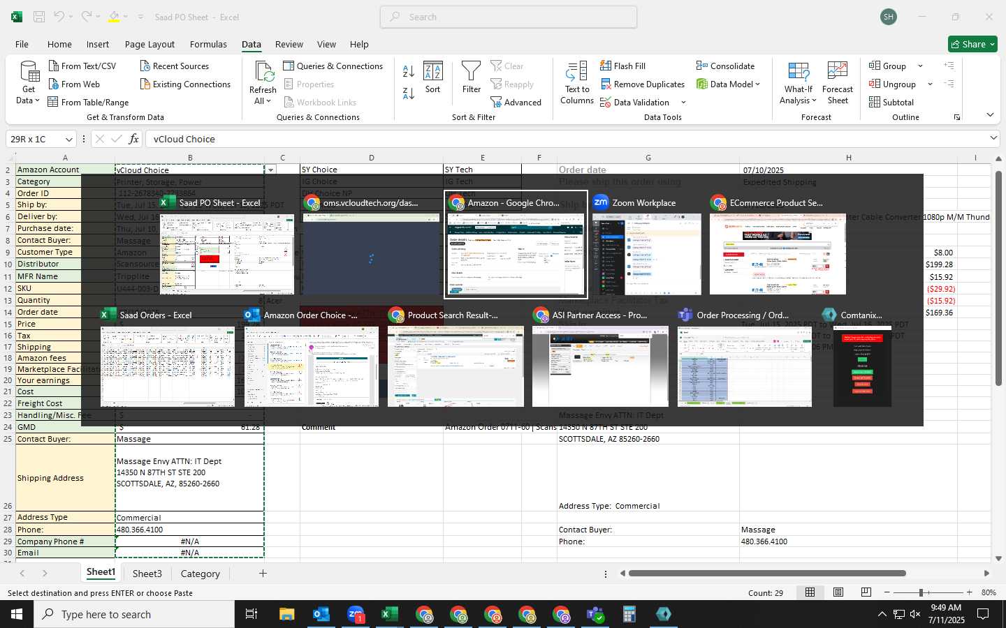Open the Windows Start menu

(x=17, y=614)
